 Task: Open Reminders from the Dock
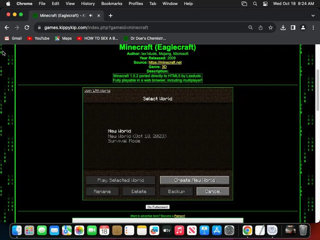coord(129,230)
